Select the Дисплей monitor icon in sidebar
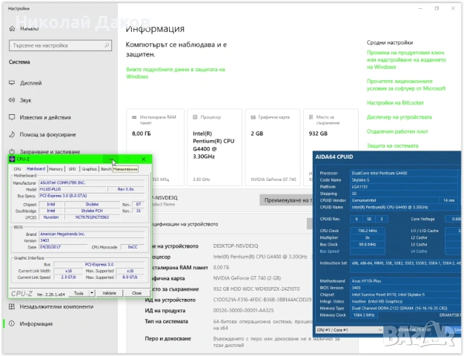Viewport: 464px width, 356px height. [x=12, y=82]
